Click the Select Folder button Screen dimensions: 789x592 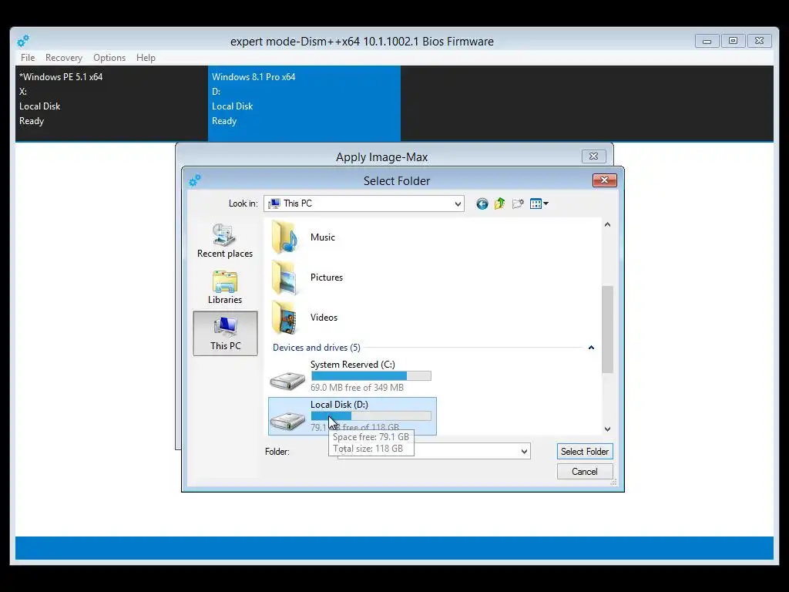(585, 452)
